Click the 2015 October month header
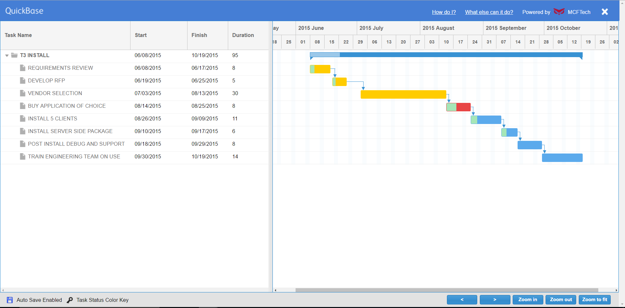625x308 pixels. (576, 28)
